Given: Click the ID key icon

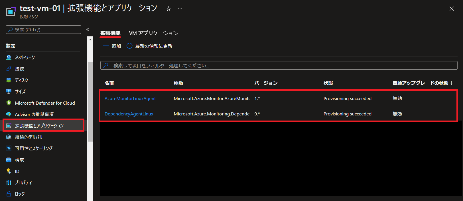Looking at the screenshot, I should coord(9,171).
